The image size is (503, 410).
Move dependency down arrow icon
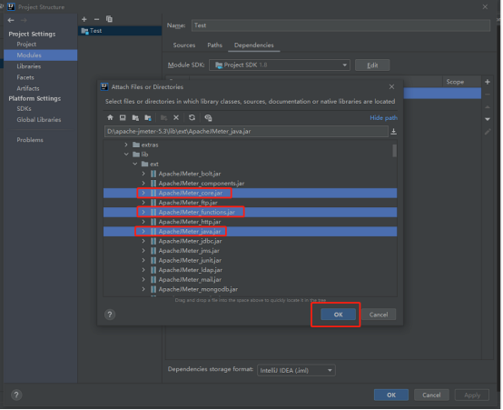pos(488,119)
